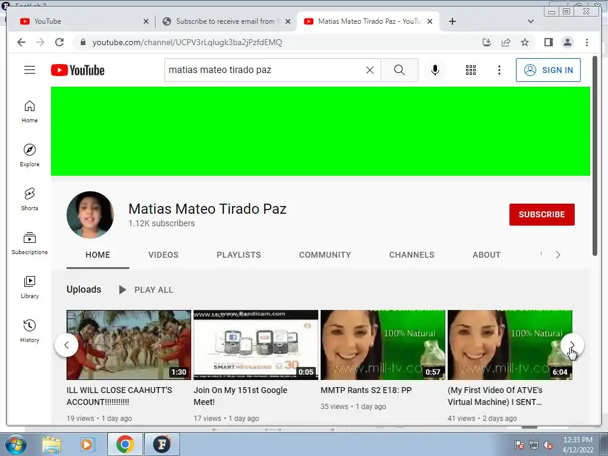Play the 0:57 video thumbnail
Screen dimensions: 608x456
[x=383, y=345]
